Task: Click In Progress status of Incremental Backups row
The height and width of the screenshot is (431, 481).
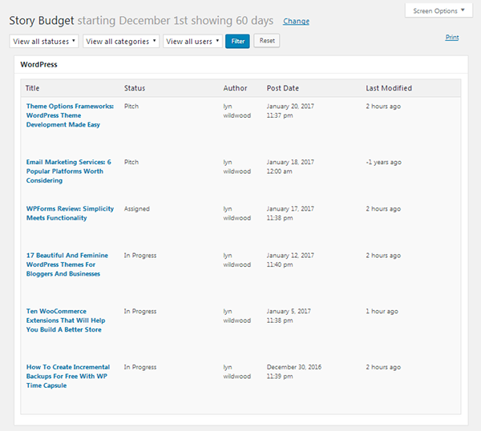Action: (140, 367)
